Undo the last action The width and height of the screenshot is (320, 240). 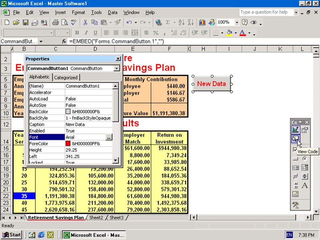pos(129,22)
